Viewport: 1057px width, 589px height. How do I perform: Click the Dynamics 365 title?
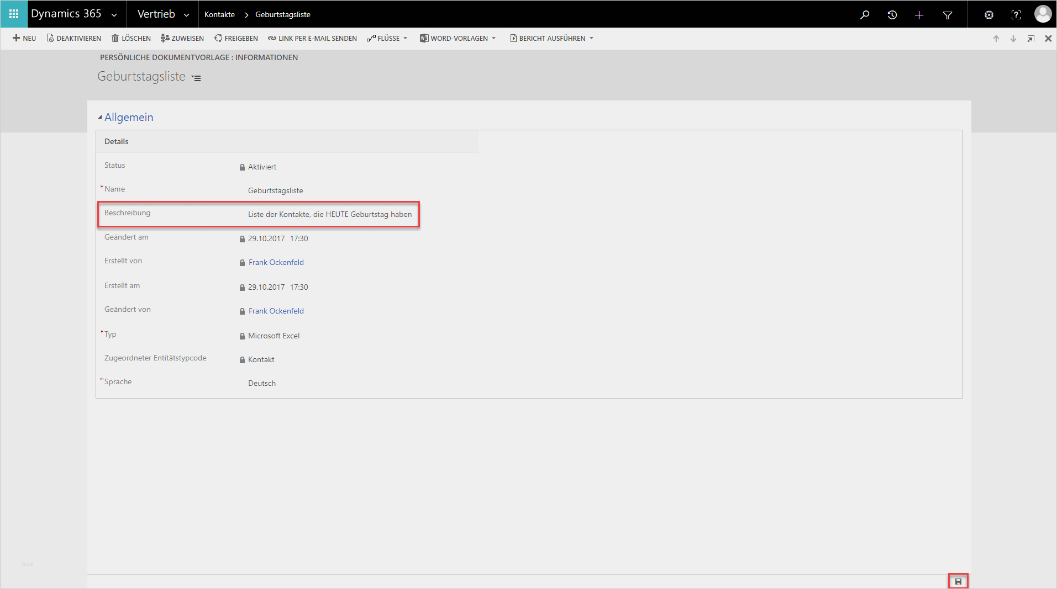[66, 14]
